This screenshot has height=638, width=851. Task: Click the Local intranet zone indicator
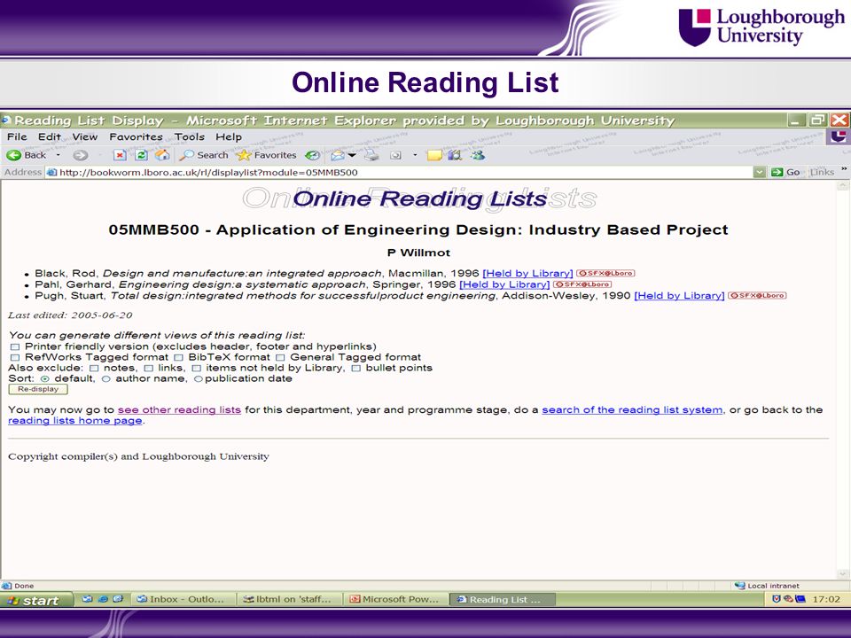pos(766,586)
